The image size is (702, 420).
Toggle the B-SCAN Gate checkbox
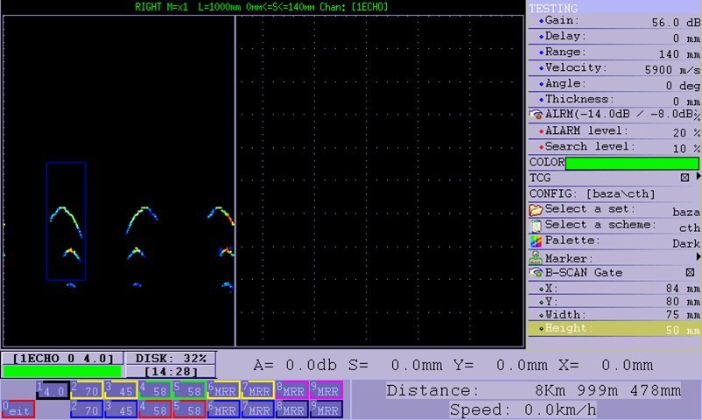pos(690,273)
